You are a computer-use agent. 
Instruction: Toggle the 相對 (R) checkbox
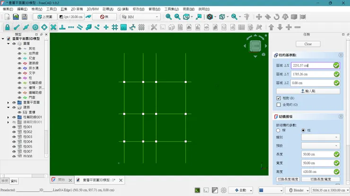click(x=279, y=98)
